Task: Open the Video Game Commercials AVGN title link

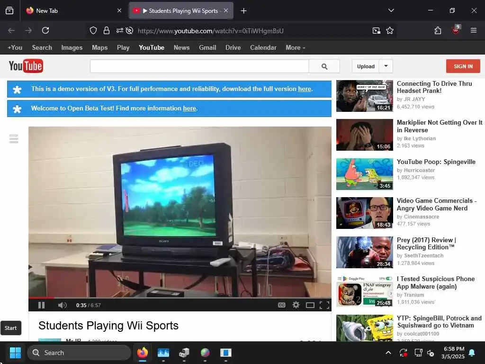Action: coord(437,204)
